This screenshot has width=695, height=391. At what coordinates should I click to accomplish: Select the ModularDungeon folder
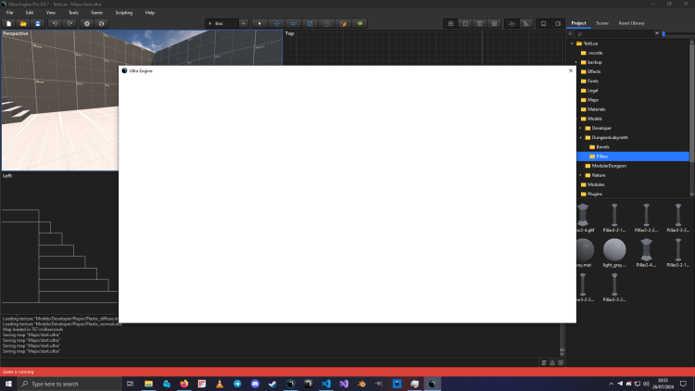[x=605, y=166]
